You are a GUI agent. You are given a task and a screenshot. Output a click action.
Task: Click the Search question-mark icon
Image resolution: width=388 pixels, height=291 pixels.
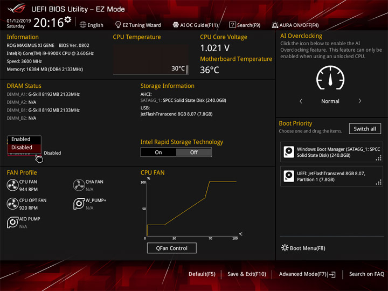coord(232,25)
